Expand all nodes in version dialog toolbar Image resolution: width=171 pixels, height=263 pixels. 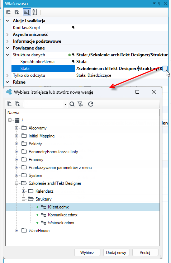17,104
